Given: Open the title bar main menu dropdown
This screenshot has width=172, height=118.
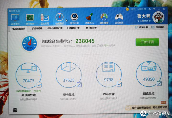Looking at the screenshot, I should tap(154, 9).
